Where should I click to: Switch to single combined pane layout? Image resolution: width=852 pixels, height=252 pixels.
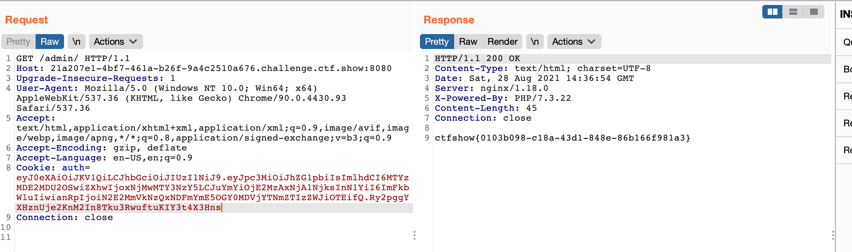point(814,12)
